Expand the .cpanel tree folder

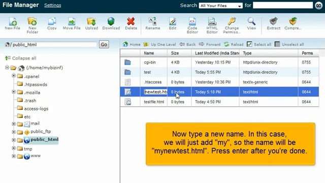(x=14, y=76)
